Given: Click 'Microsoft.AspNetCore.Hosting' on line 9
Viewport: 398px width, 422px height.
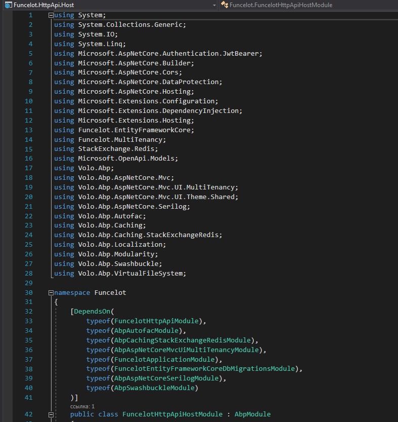Looking at the screenshot, I should pos(134,92).
